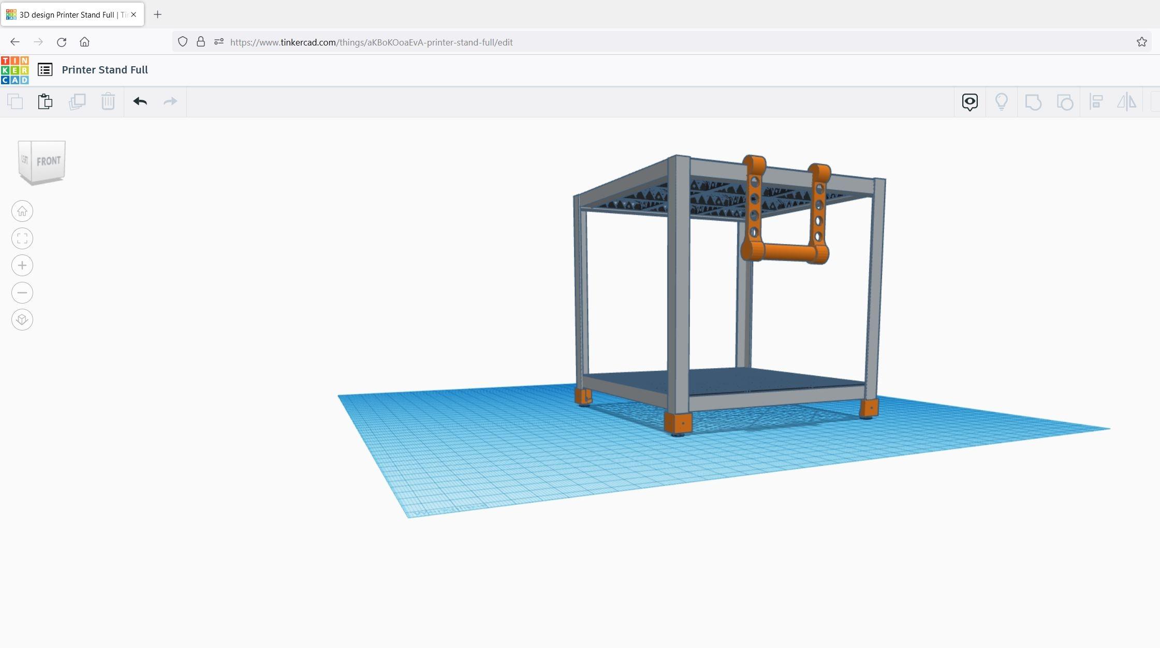This screenshot has height=648, width=1160.
Task: Undo the last action
Action: (140, 101)
